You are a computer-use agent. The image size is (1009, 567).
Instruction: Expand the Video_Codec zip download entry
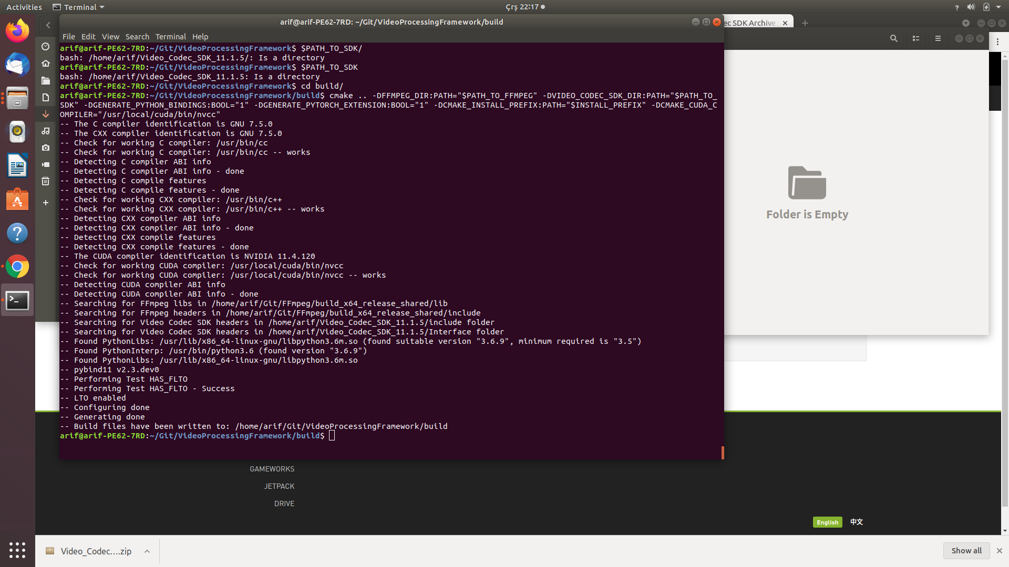pyautogui.click(x=146, y=551)
